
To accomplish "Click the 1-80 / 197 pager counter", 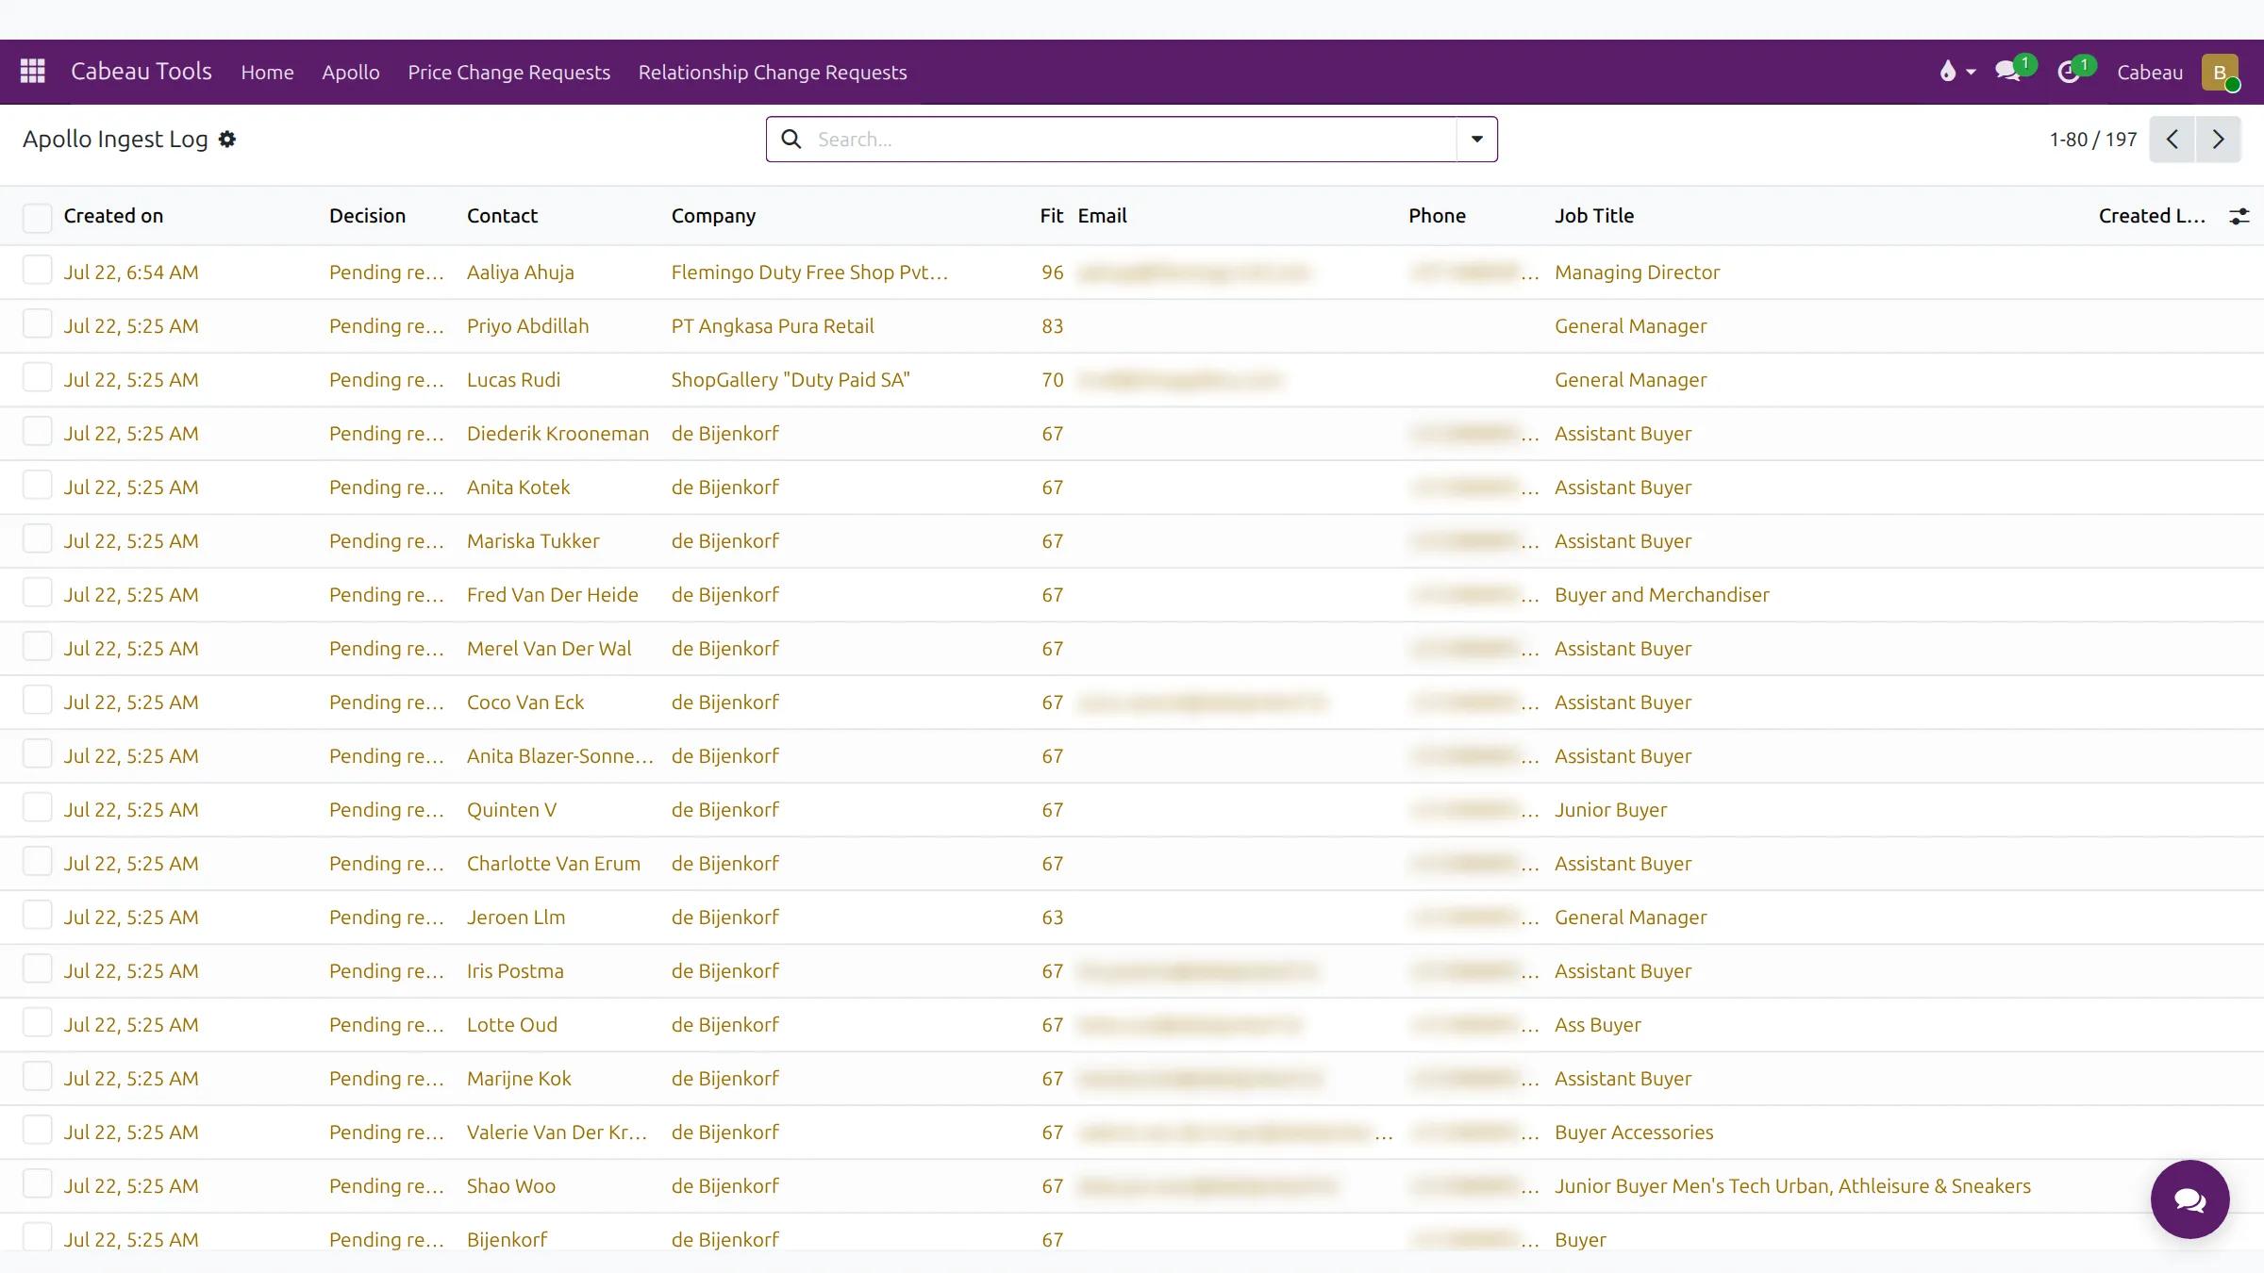I will click(2093, 140).
